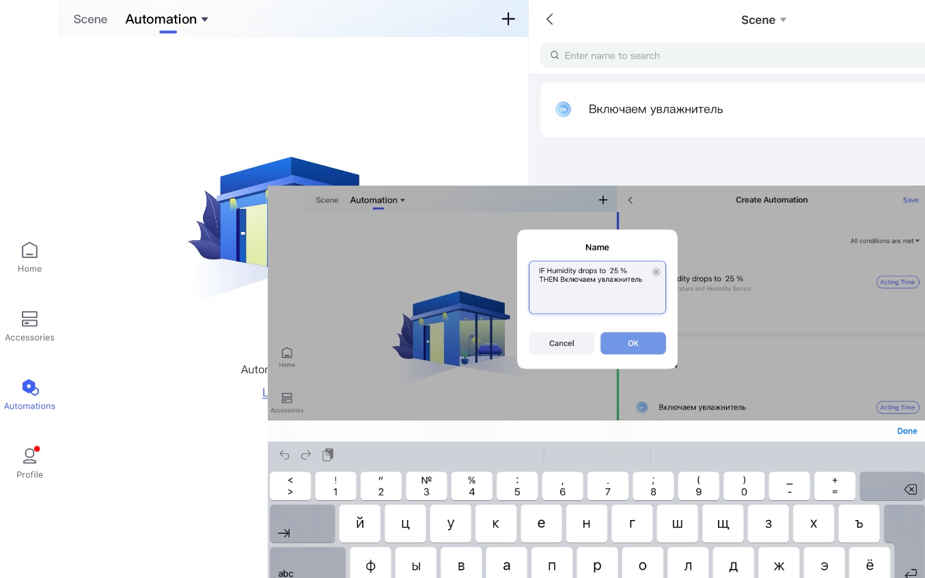Tap the х key
The image size is (925, 578).
point(814,523)
